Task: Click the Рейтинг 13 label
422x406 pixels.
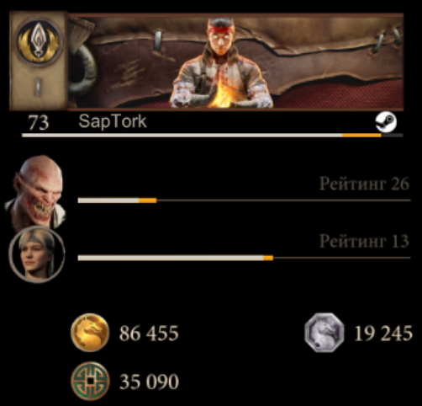Action: coord(364,241)
